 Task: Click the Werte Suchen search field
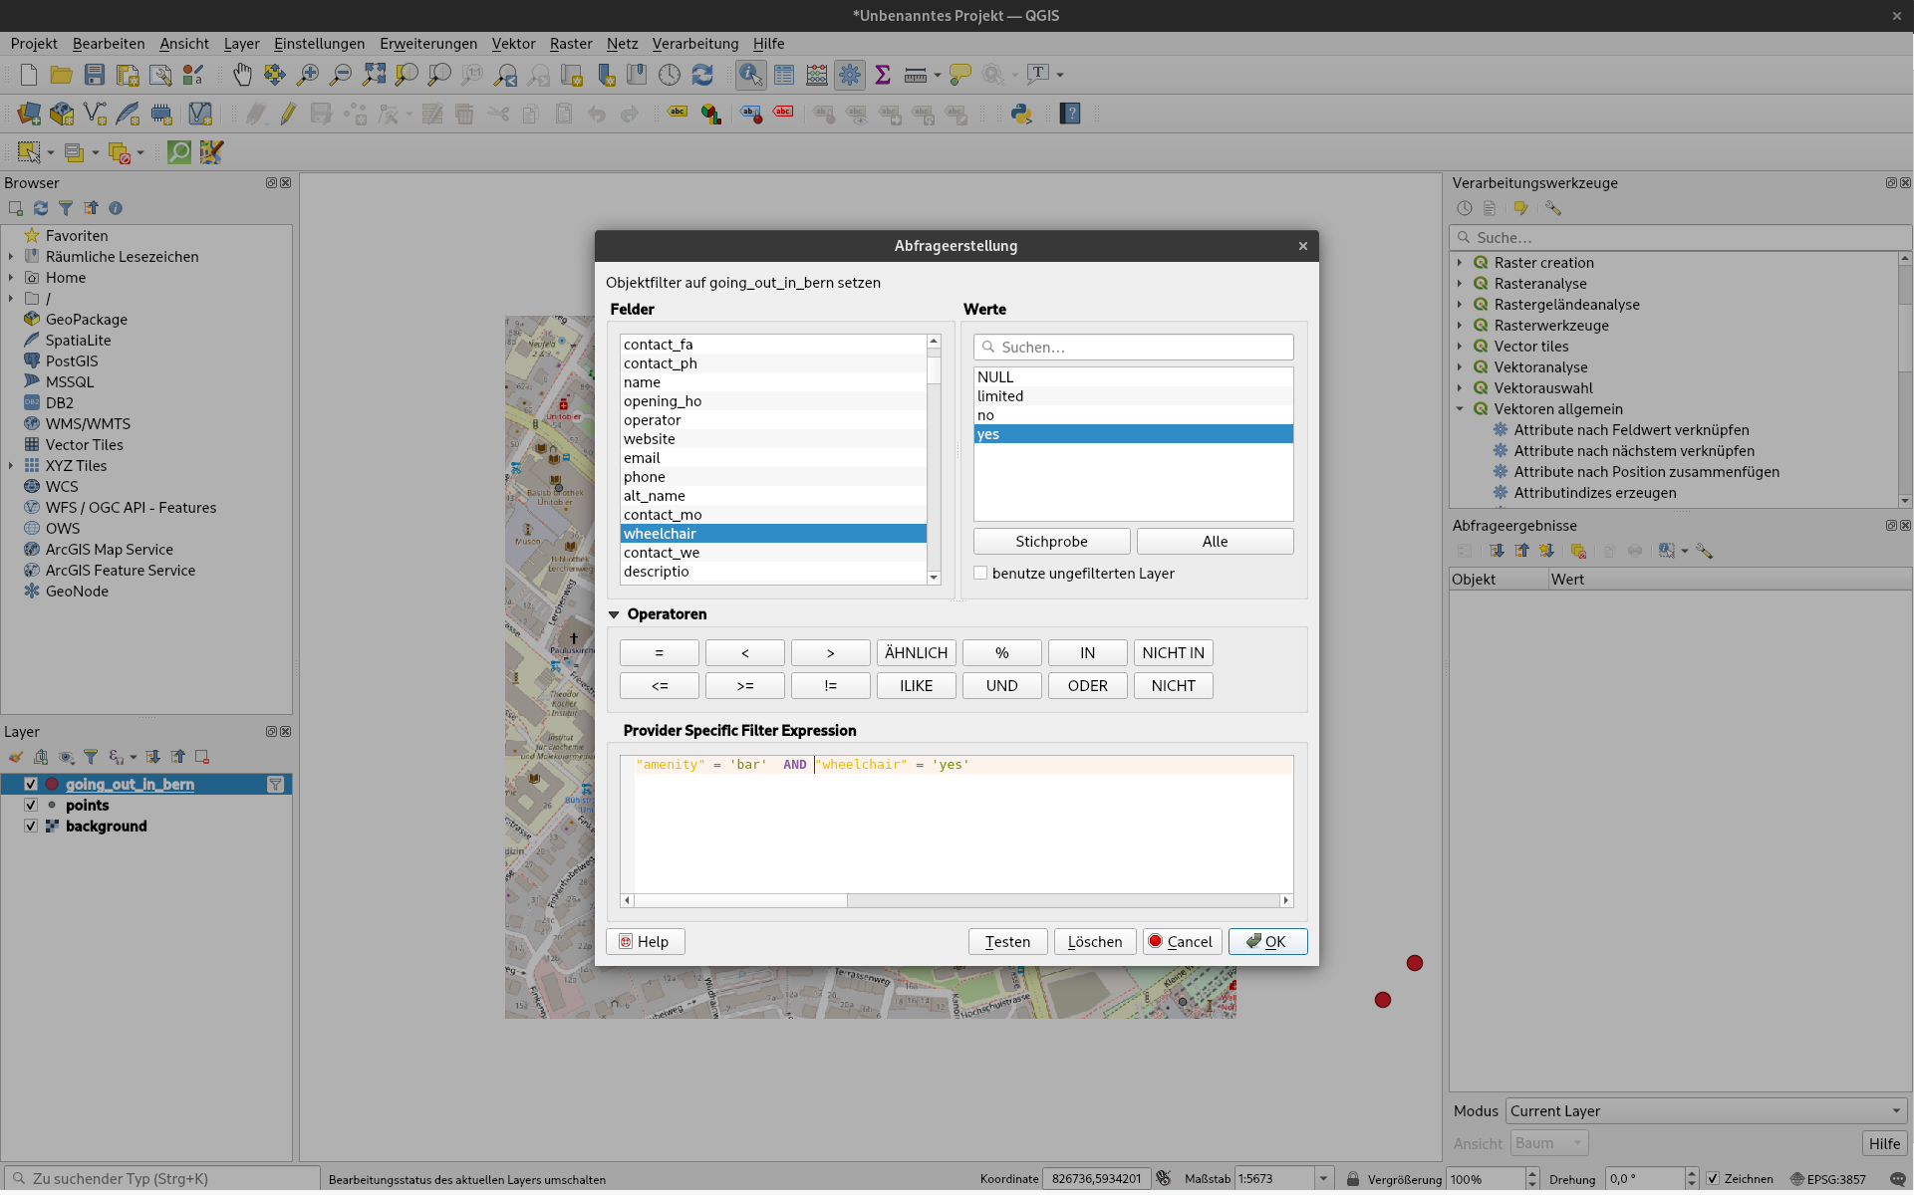coord(1134,348)
